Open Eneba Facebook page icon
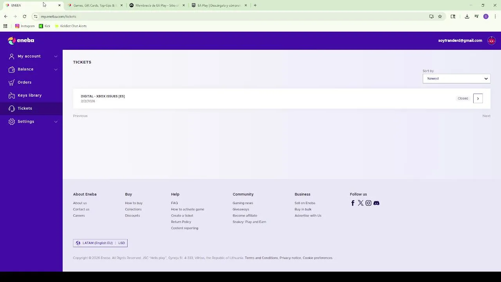Viewport: 501px width, 282px height. pos(353,203)
